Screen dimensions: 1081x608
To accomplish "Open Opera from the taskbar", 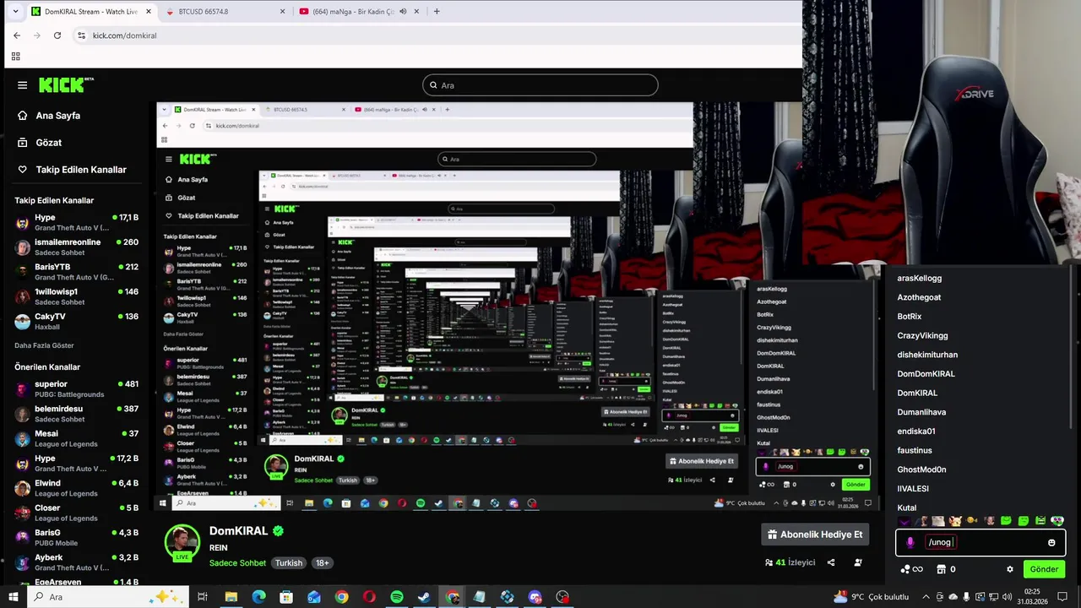I will 369,597.
